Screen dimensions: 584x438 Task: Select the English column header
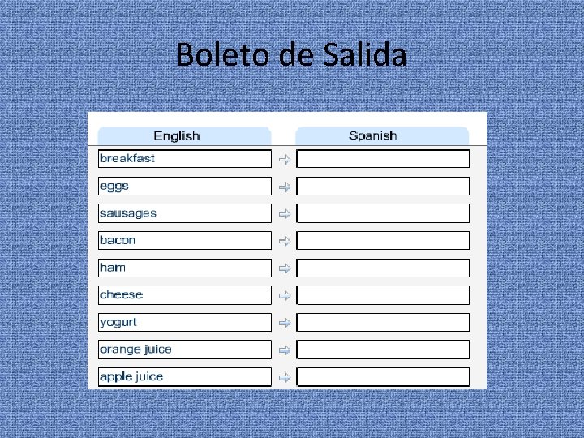(184, 135)
